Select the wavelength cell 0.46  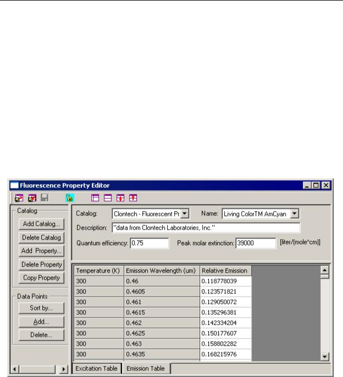[x=162, y=281]
